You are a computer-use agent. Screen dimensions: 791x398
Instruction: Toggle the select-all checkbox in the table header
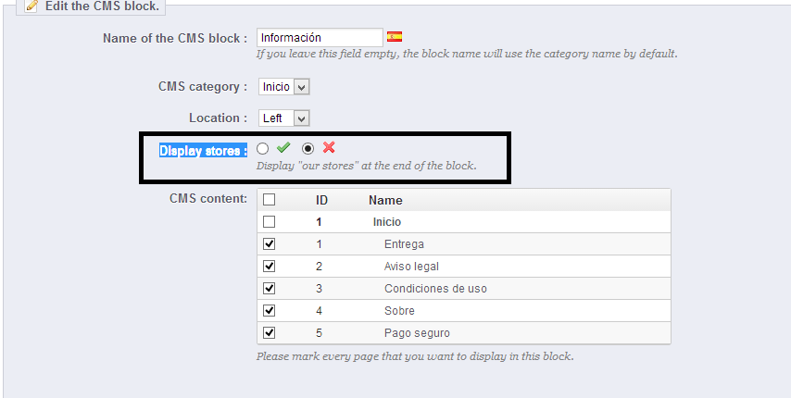click(270, 200)
